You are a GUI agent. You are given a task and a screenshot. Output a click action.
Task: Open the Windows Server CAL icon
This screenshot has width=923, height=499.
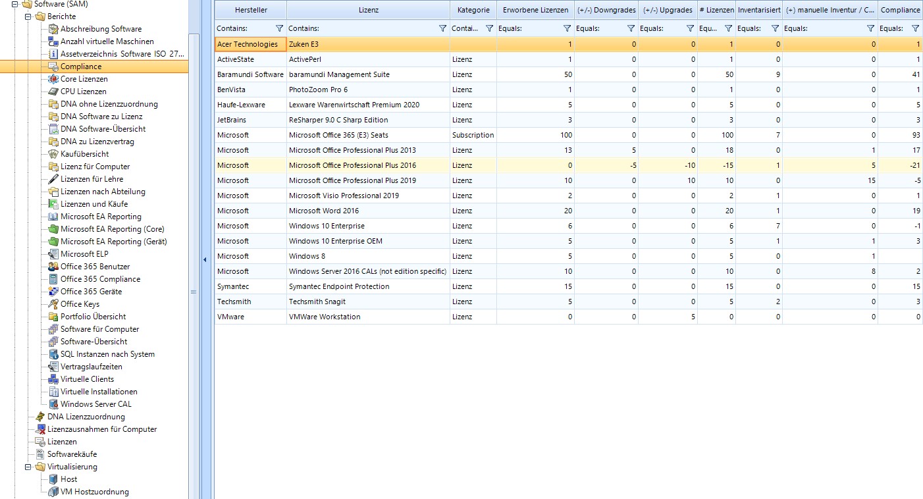[x=53, y=404]
